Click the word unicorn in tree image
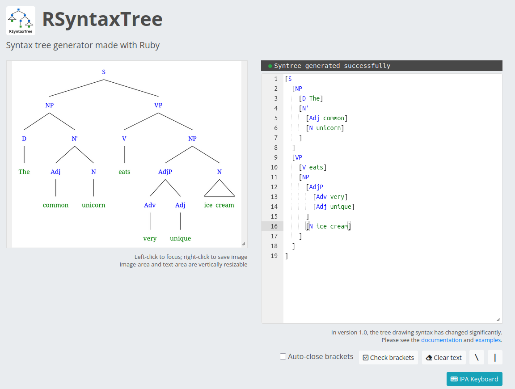 (93, 205)
